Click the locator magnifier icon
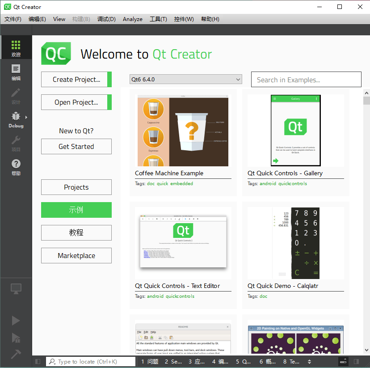The width and height of the screenshot is (370, 368). [x=52, y=361]
